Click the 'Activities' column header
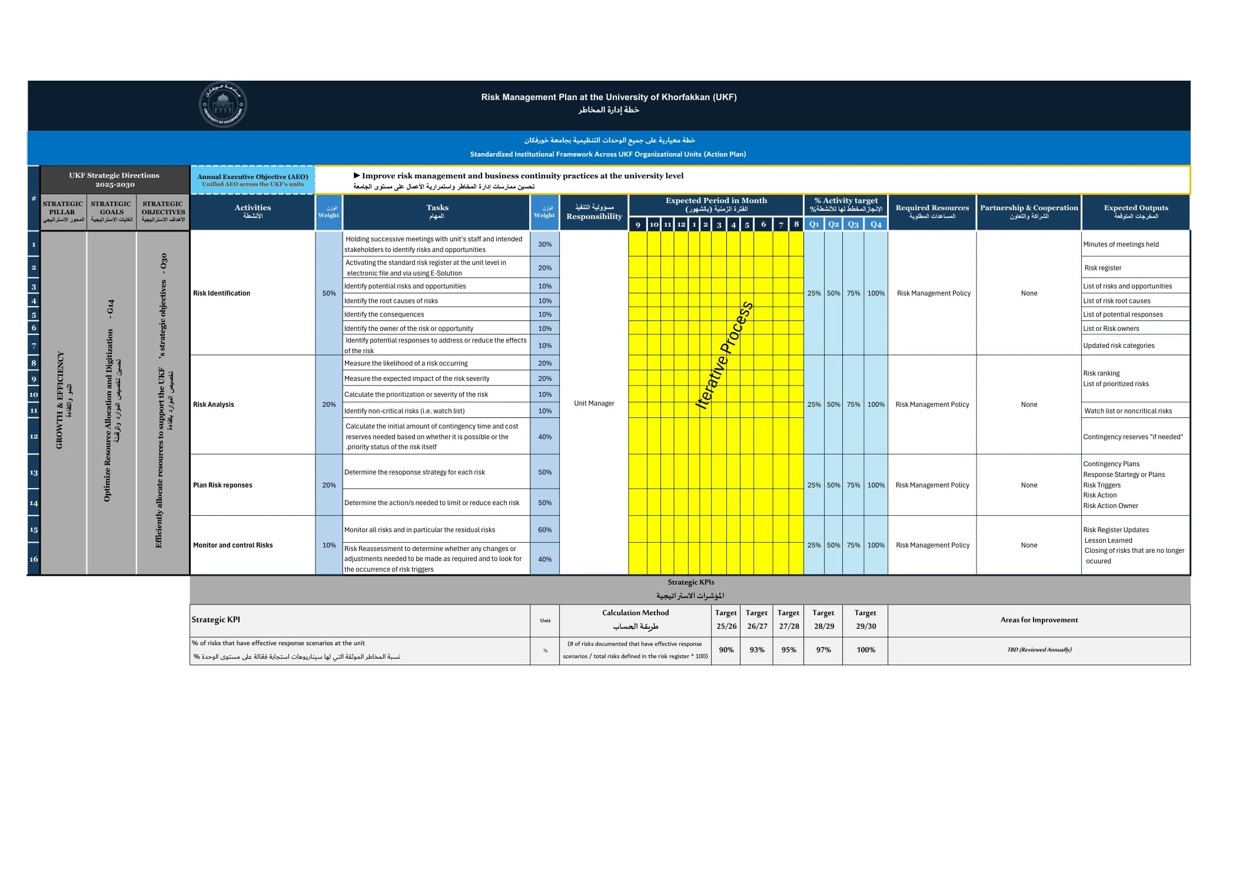The width and height of the screenshot is (1239, 876). coord(253,212)
